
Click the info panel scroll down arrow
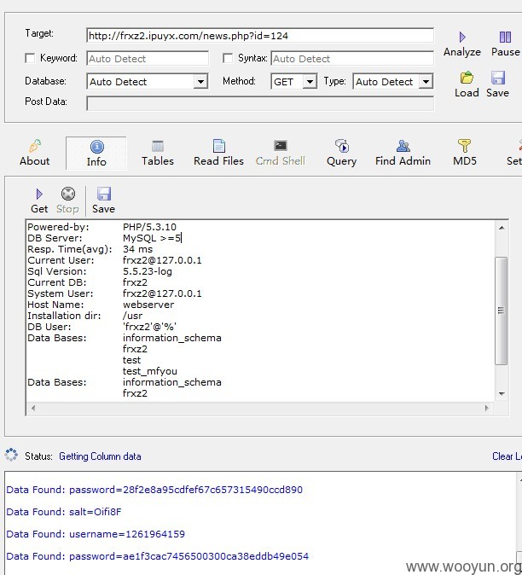(502, 394)
